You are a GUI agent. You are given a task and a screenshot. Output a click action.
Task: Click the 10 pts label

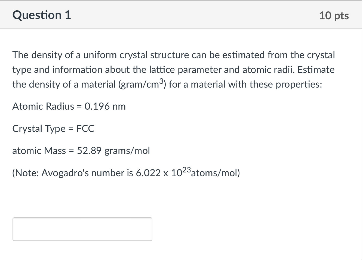click(x=334, y=16)
